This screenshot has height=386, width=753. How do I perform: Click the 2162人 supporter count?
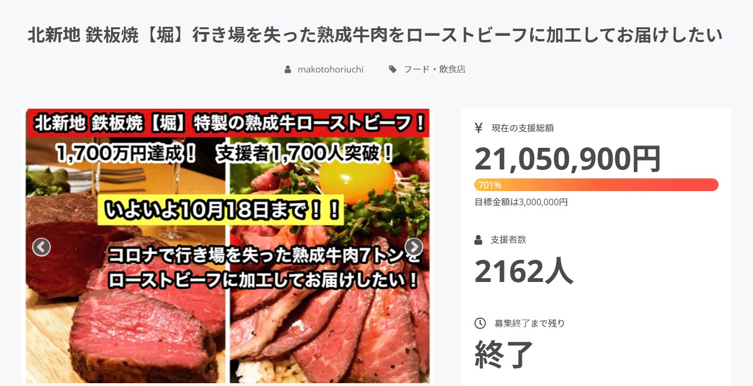click(524, 271)
